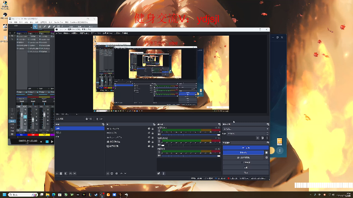353x198 pixels.
Task: Mute the first Audio Mixer channel with its speaker icon
Action: [159, 135]
